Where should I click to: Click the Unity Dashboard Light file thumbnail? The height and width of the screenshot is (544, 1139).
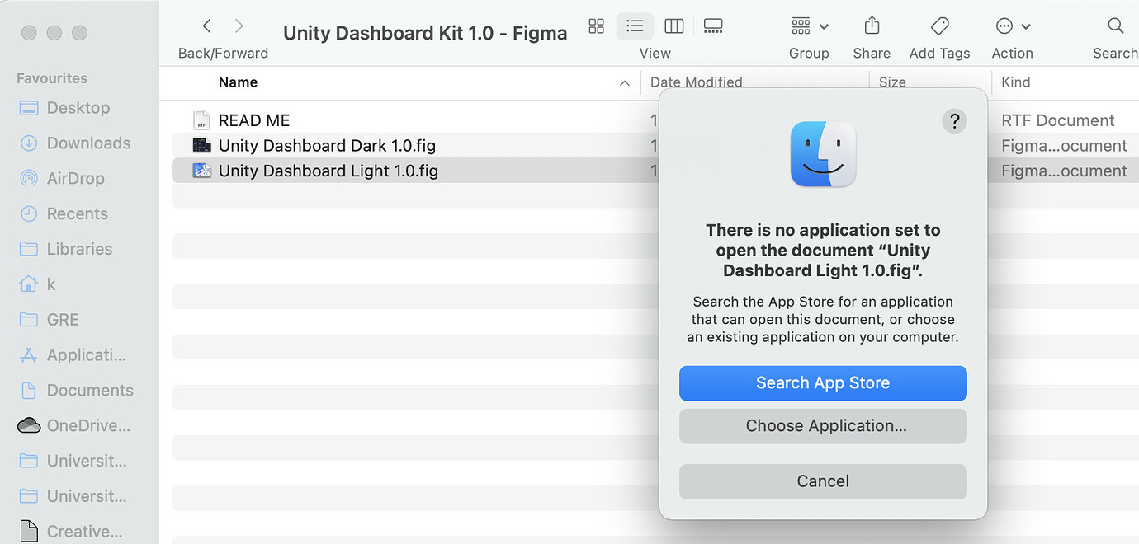point(201,171)
